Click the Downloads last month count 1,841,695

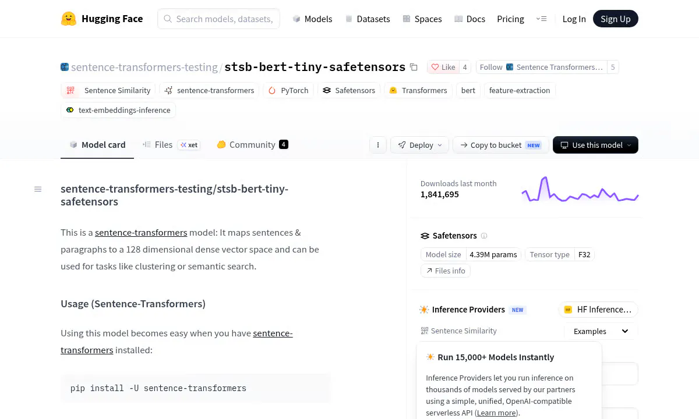pyautogui.click(x=440, y=194)
